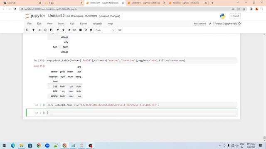The width and height of the screenshot is (266, 149).
Task: Click the EEE row header in output table
Action: [x=55, y=91]
